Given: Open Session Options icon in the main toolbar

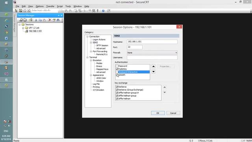Looking at the screenshot, I should pos(89,11).
